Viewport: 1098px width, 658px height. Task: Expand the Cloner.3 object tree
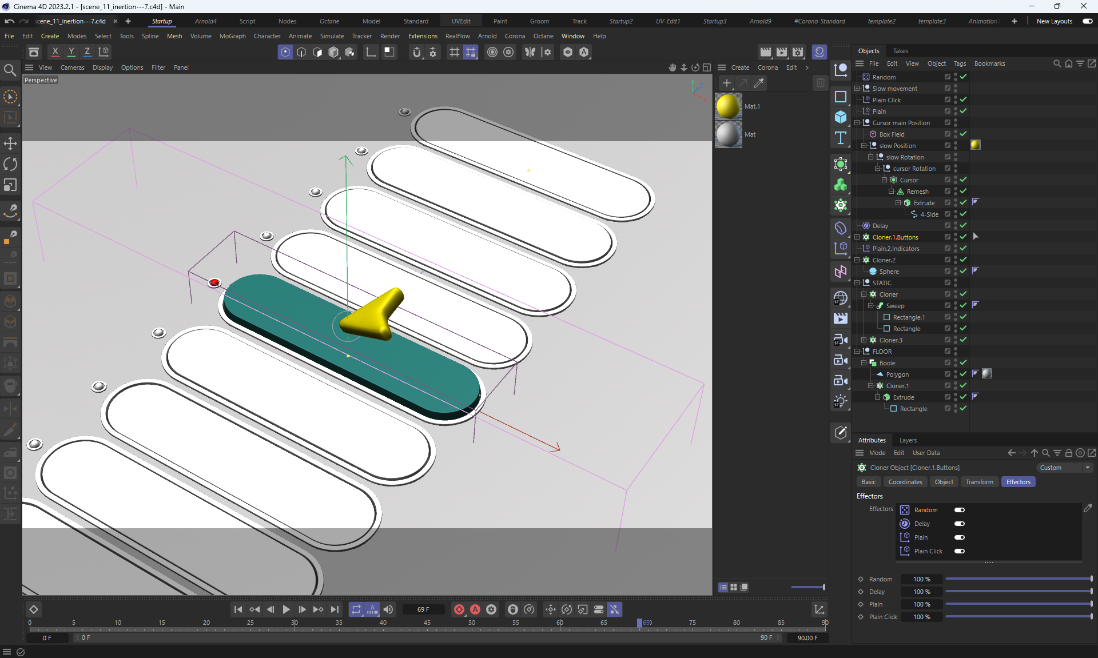(x=864, y=340)
